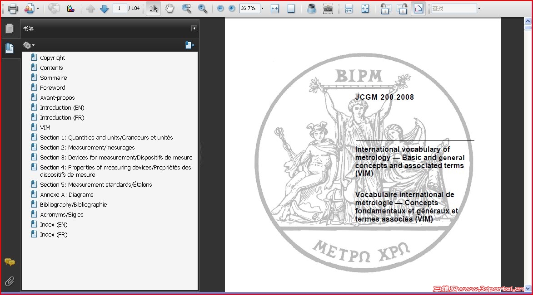533x295 pixels.
Task: Open the Introduction (EN) bookmark
Action: coord(62,107)
